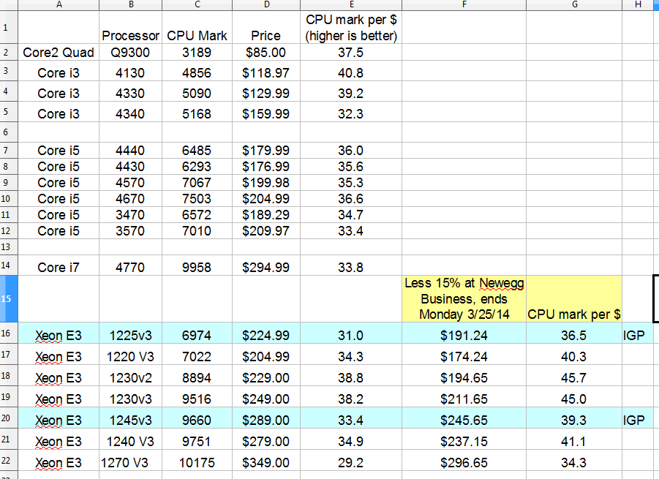
Task: Select processor cell 4440
Action: click(x=131, y=151)
